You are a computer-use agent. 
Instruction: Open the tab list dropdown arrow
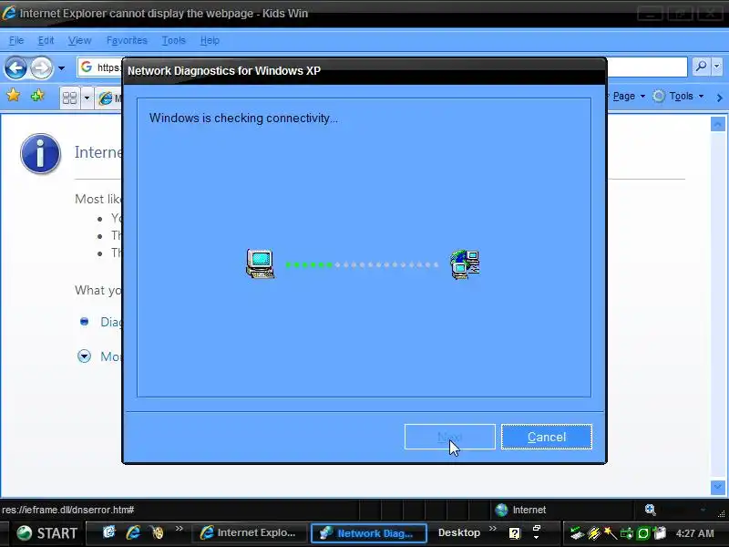[87, 98]
